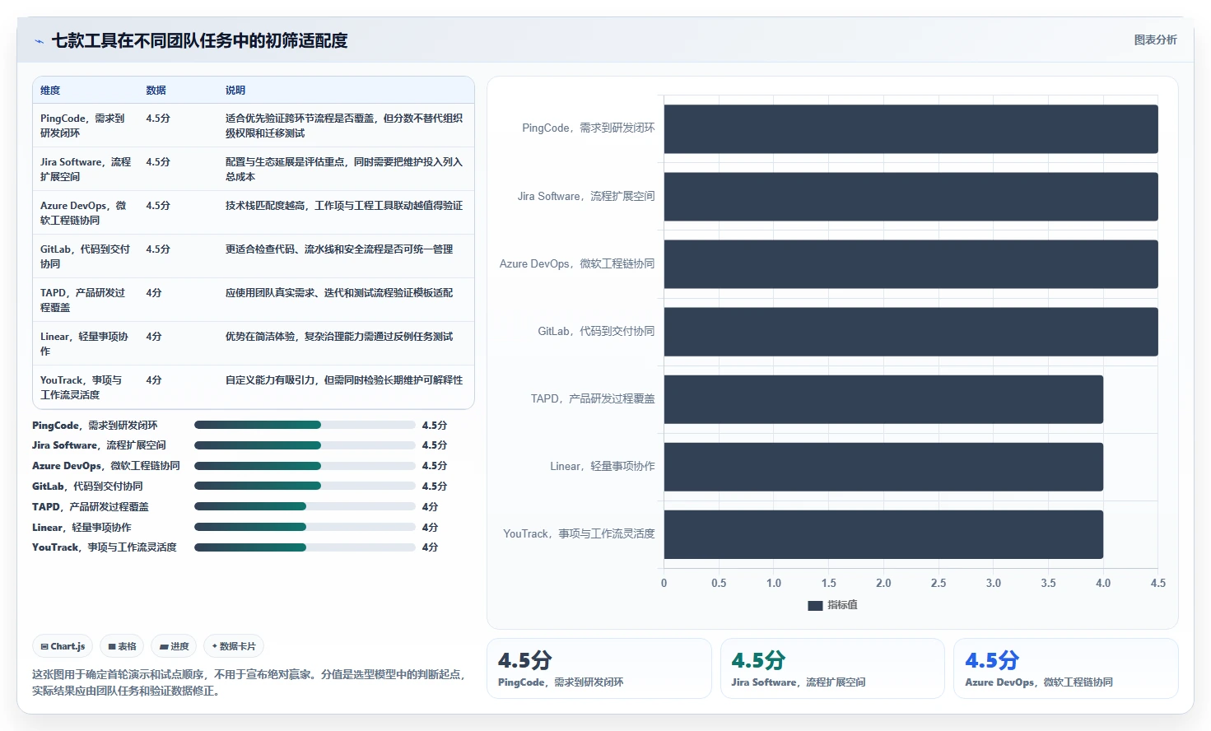Toggle the 指标值 legend color swatch
The image size is (1211, 731).
pyautogui.click(x=815, y=605)
